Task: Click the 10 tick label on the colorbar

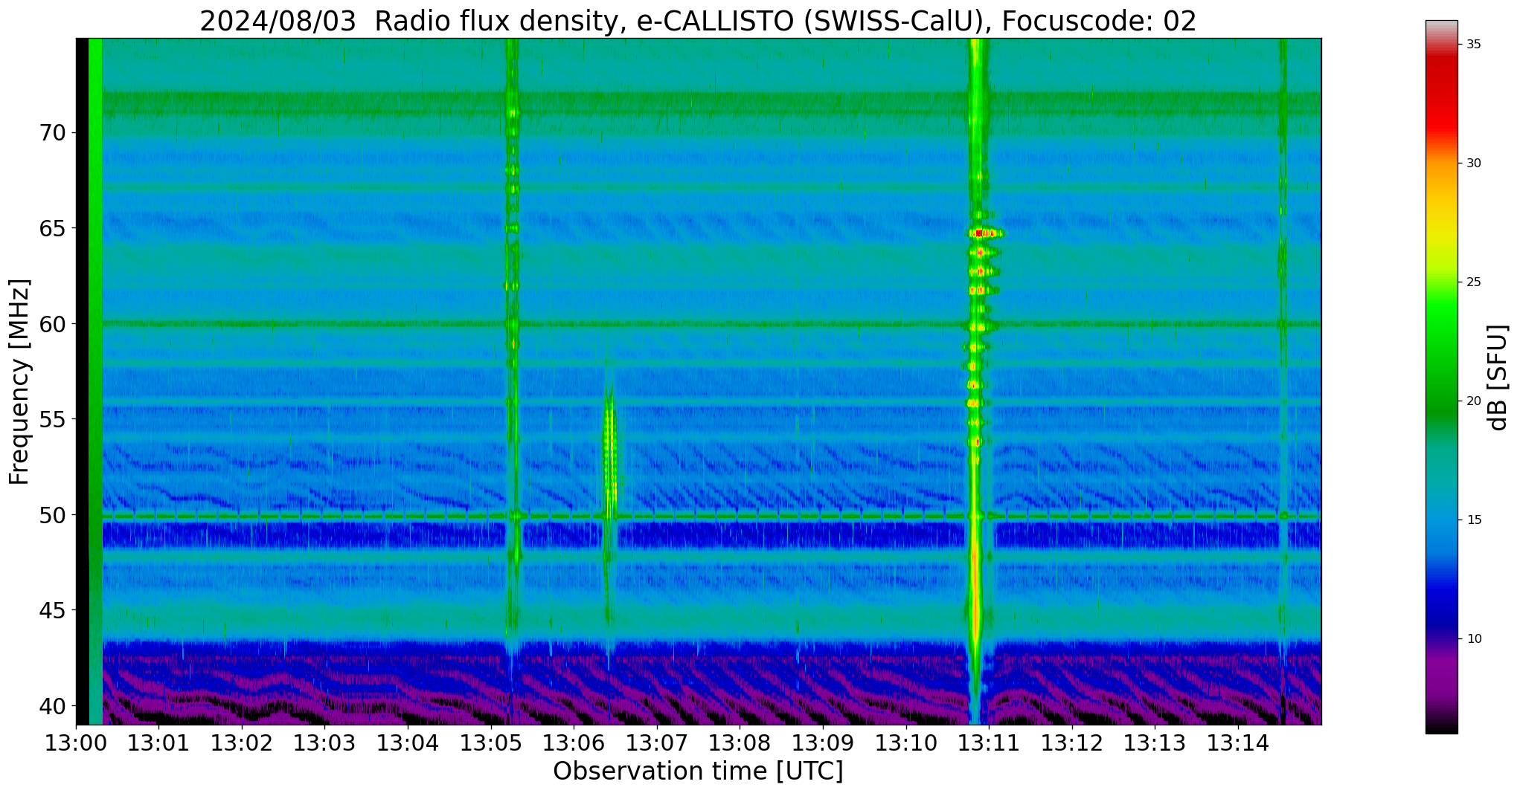Action: pyautogui.click(x=1473, y=638)
